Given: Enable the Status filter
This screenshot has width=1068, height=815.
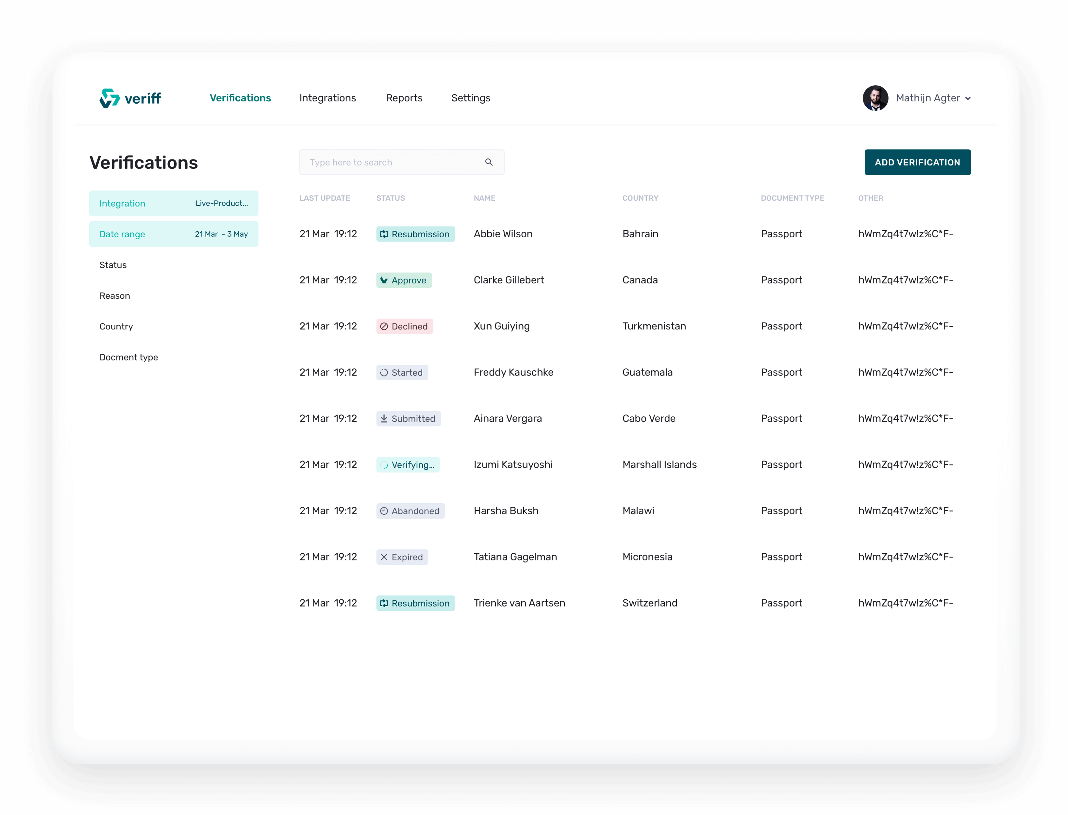Looking at the screenshot, I should (113, 265).
